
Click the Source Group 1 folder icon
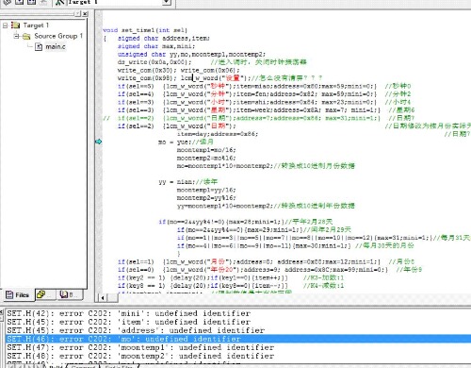26,37
